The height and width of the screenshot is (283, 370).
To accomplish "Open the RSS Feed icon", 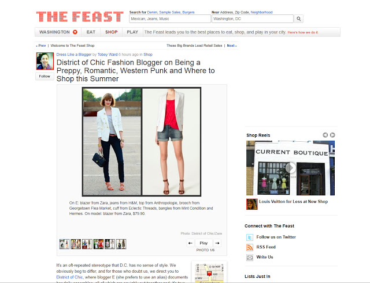I will click(x=250, y=247).
